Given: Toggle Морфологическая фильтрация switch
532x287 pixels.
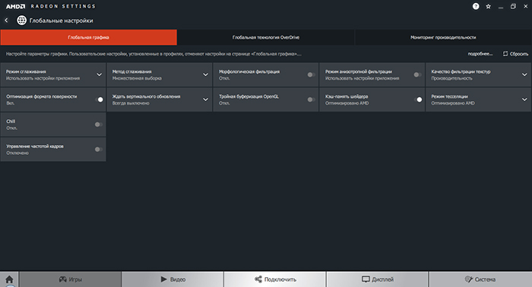Looking at the screenshot, I should [x=311, y=74].
